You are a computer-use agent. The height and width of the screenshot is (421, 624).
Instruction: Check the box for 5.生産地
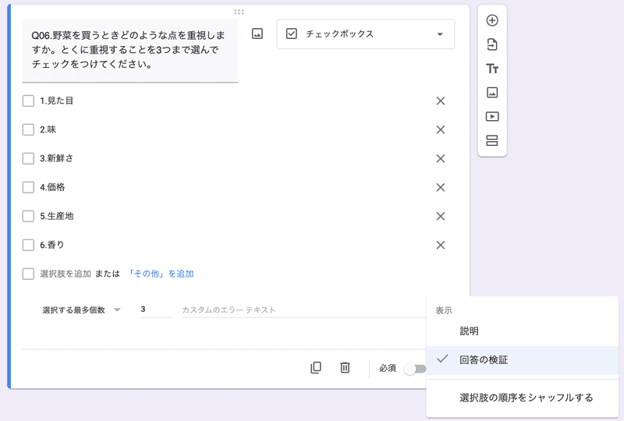point(28,216)
